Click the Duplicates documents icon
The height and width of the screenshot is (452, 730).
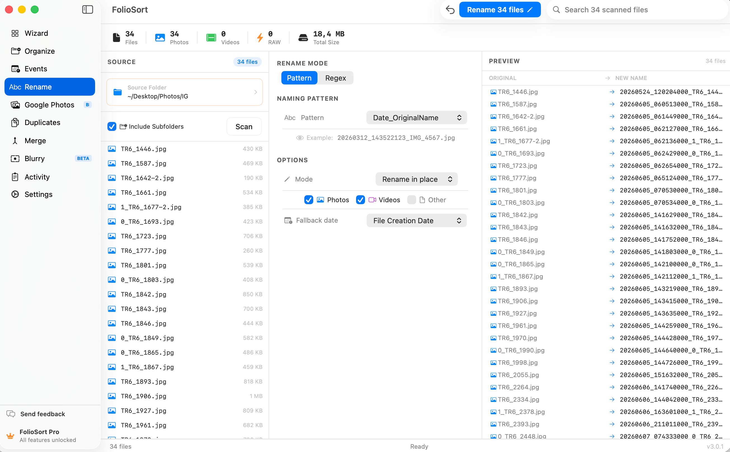[15, 122]
